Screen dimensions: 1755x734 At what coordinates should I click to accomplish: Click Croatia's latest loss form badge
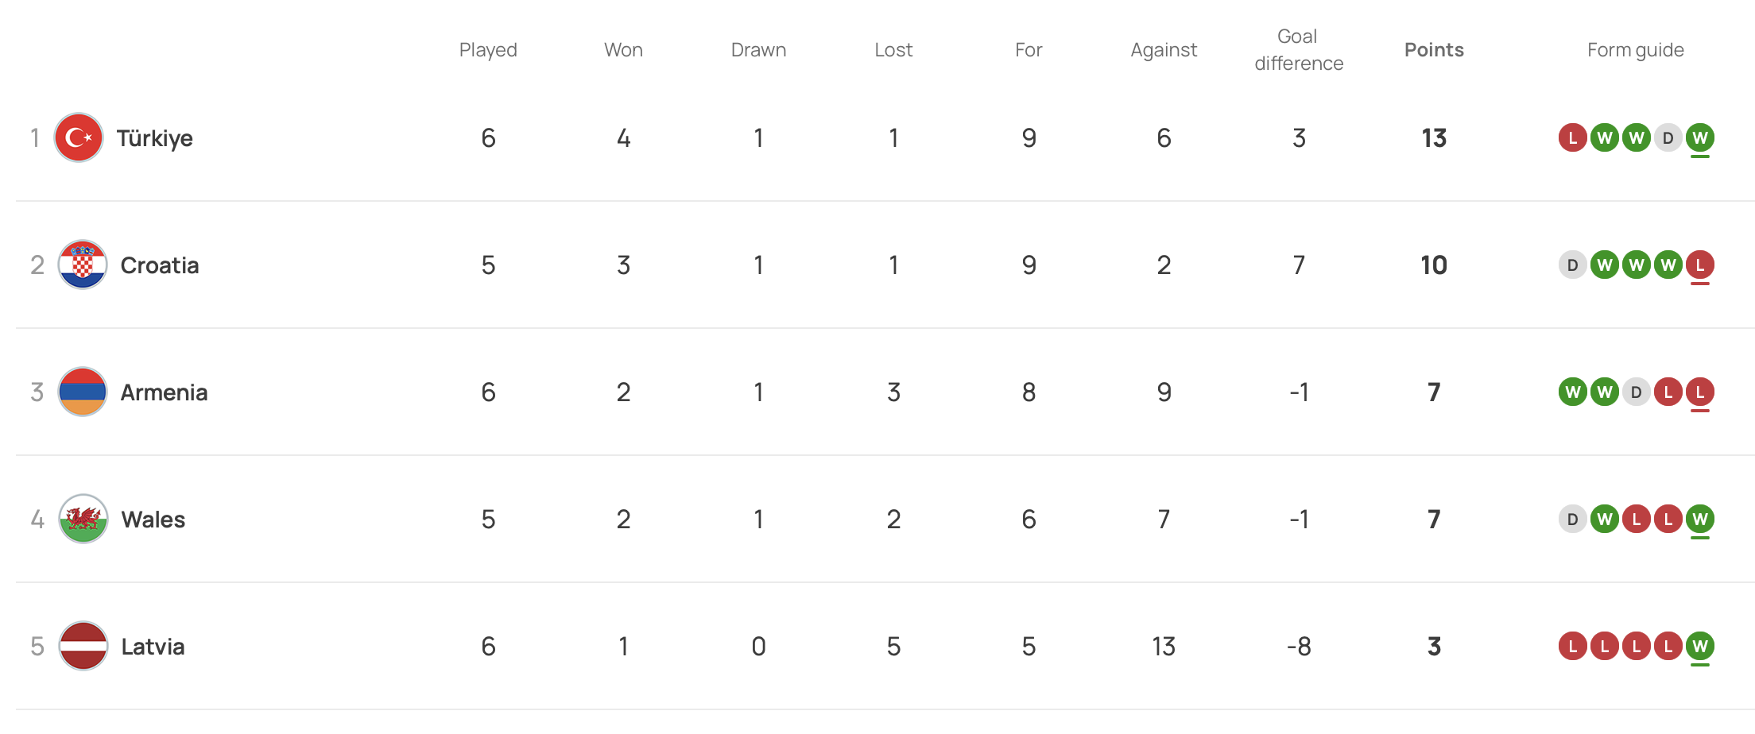tap(1699, 265)
